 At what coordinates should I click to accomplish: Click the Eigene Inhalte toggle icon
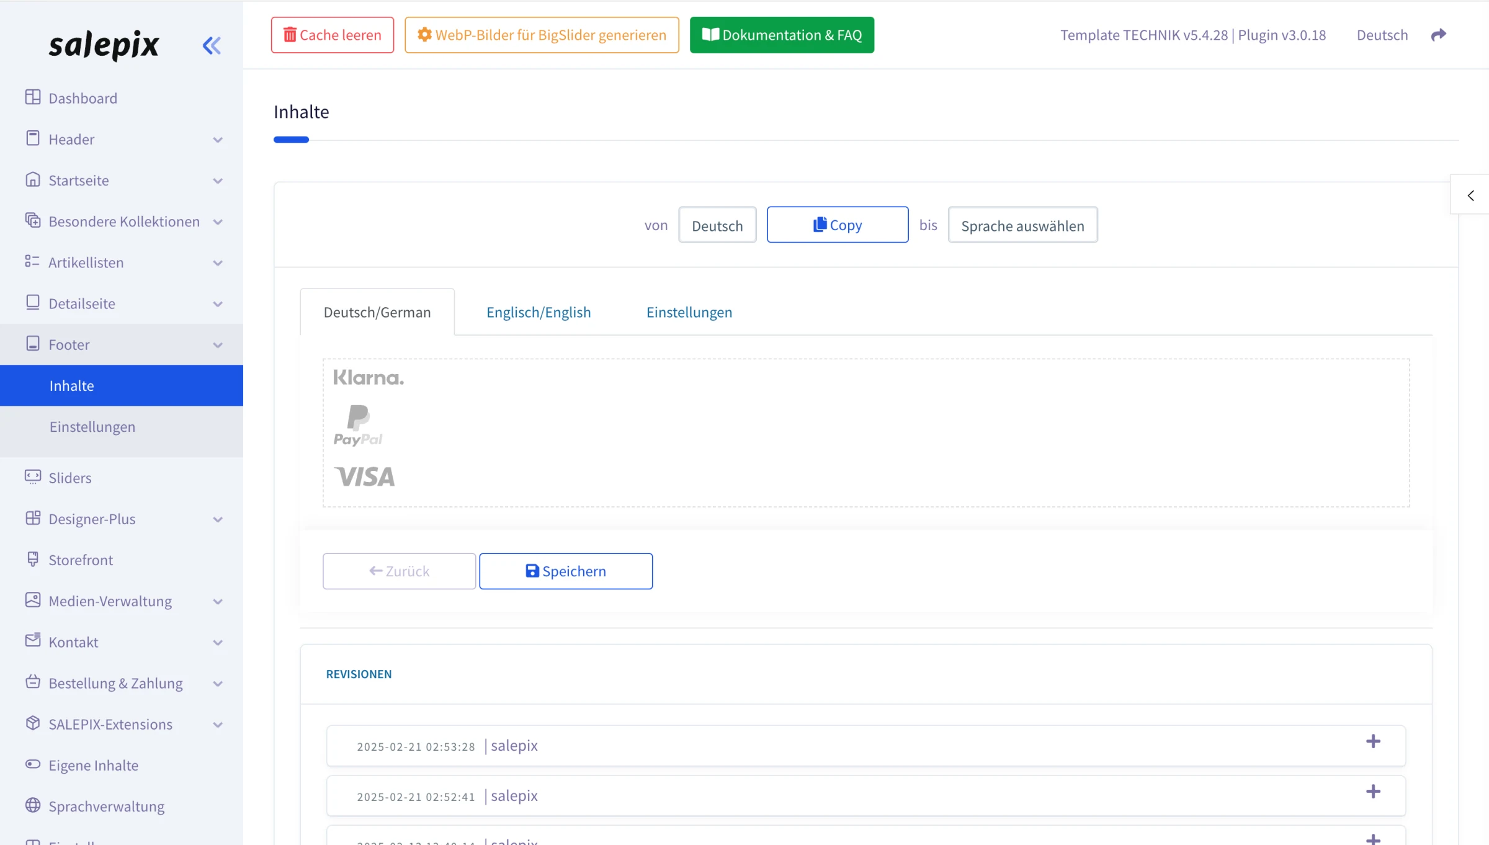(33, 764)
